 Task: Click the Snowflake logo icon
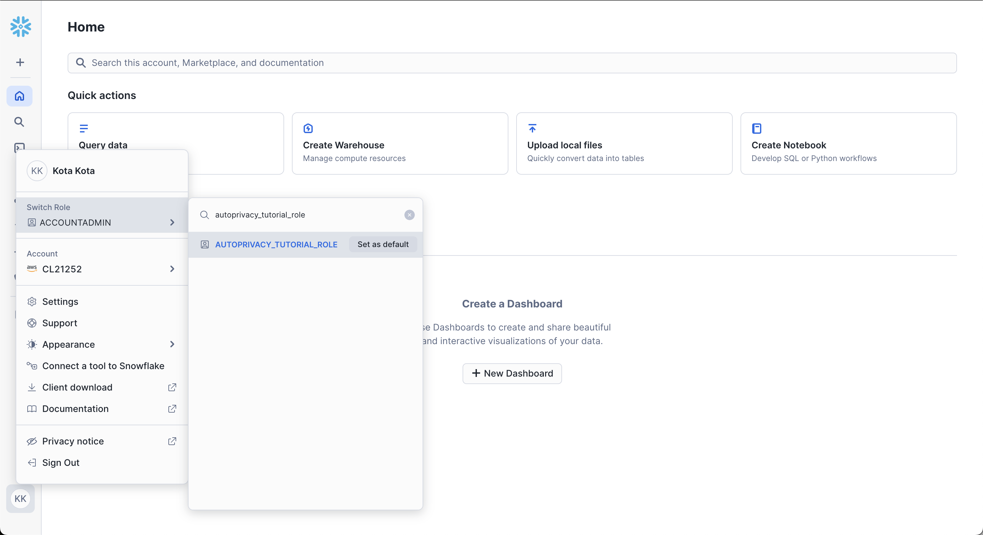(20, 27)
